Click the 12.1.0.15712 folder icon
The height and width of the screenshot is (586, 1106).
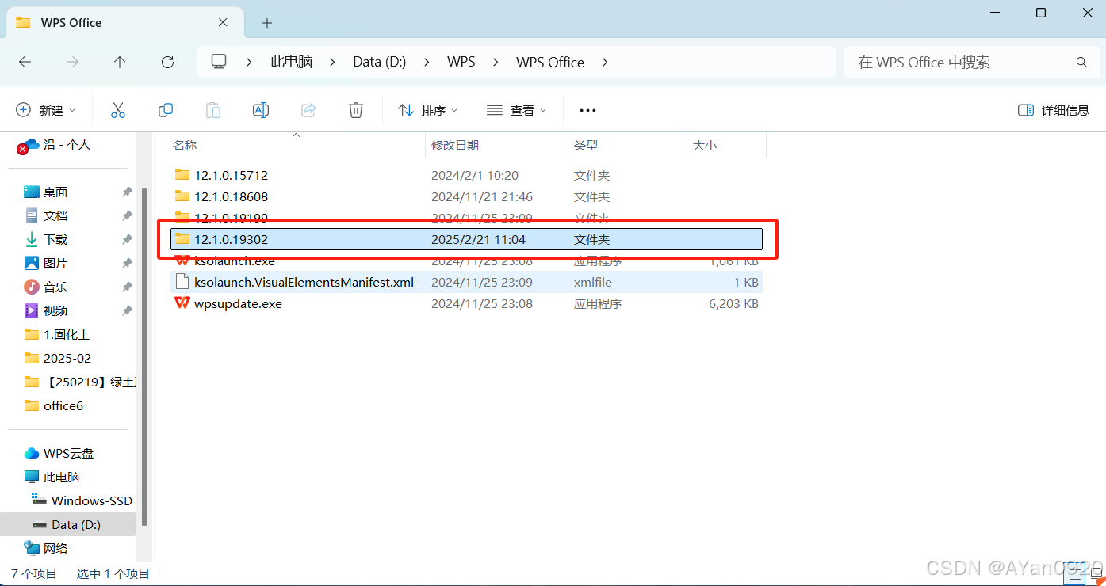click(182, 175)
